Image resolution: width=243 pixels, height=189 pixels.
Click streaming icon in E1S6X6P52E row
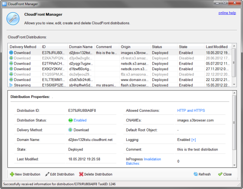point(11,85)
